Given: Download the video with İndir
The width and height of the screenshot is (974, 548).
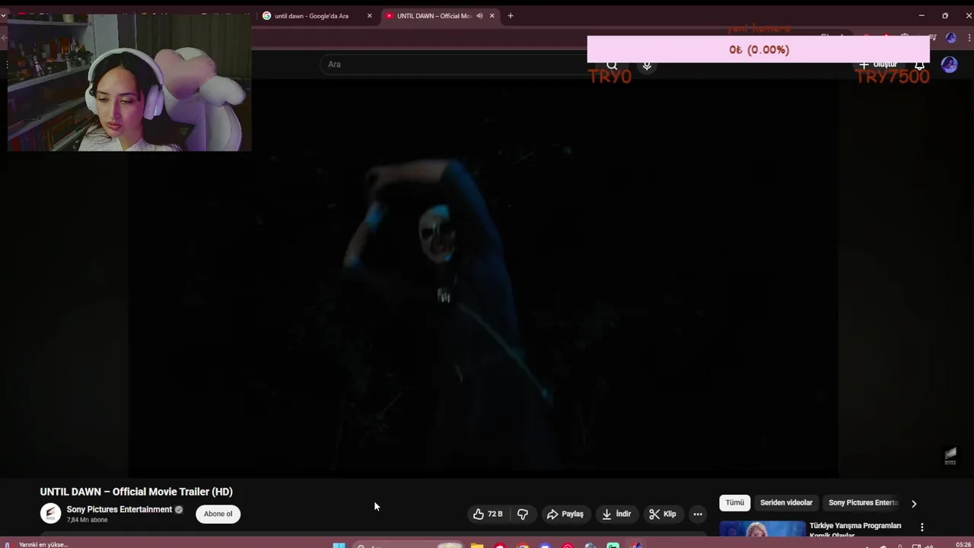Looking at the screenshot, I should (x=616, y=514).
